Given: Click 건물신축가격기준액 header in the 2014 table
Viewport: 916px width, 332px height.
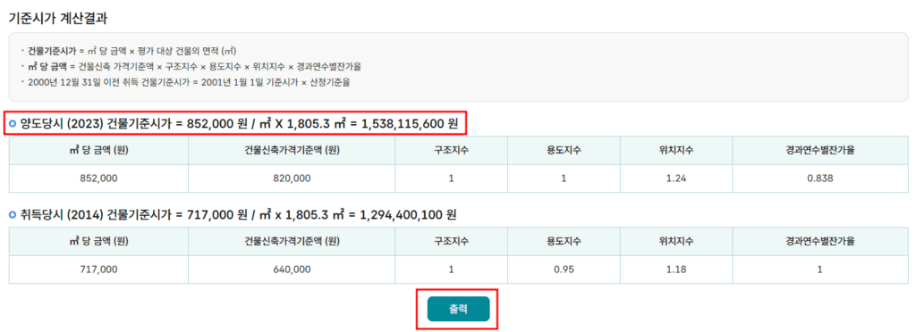Looking at the screenshot, I should [292, 242].
